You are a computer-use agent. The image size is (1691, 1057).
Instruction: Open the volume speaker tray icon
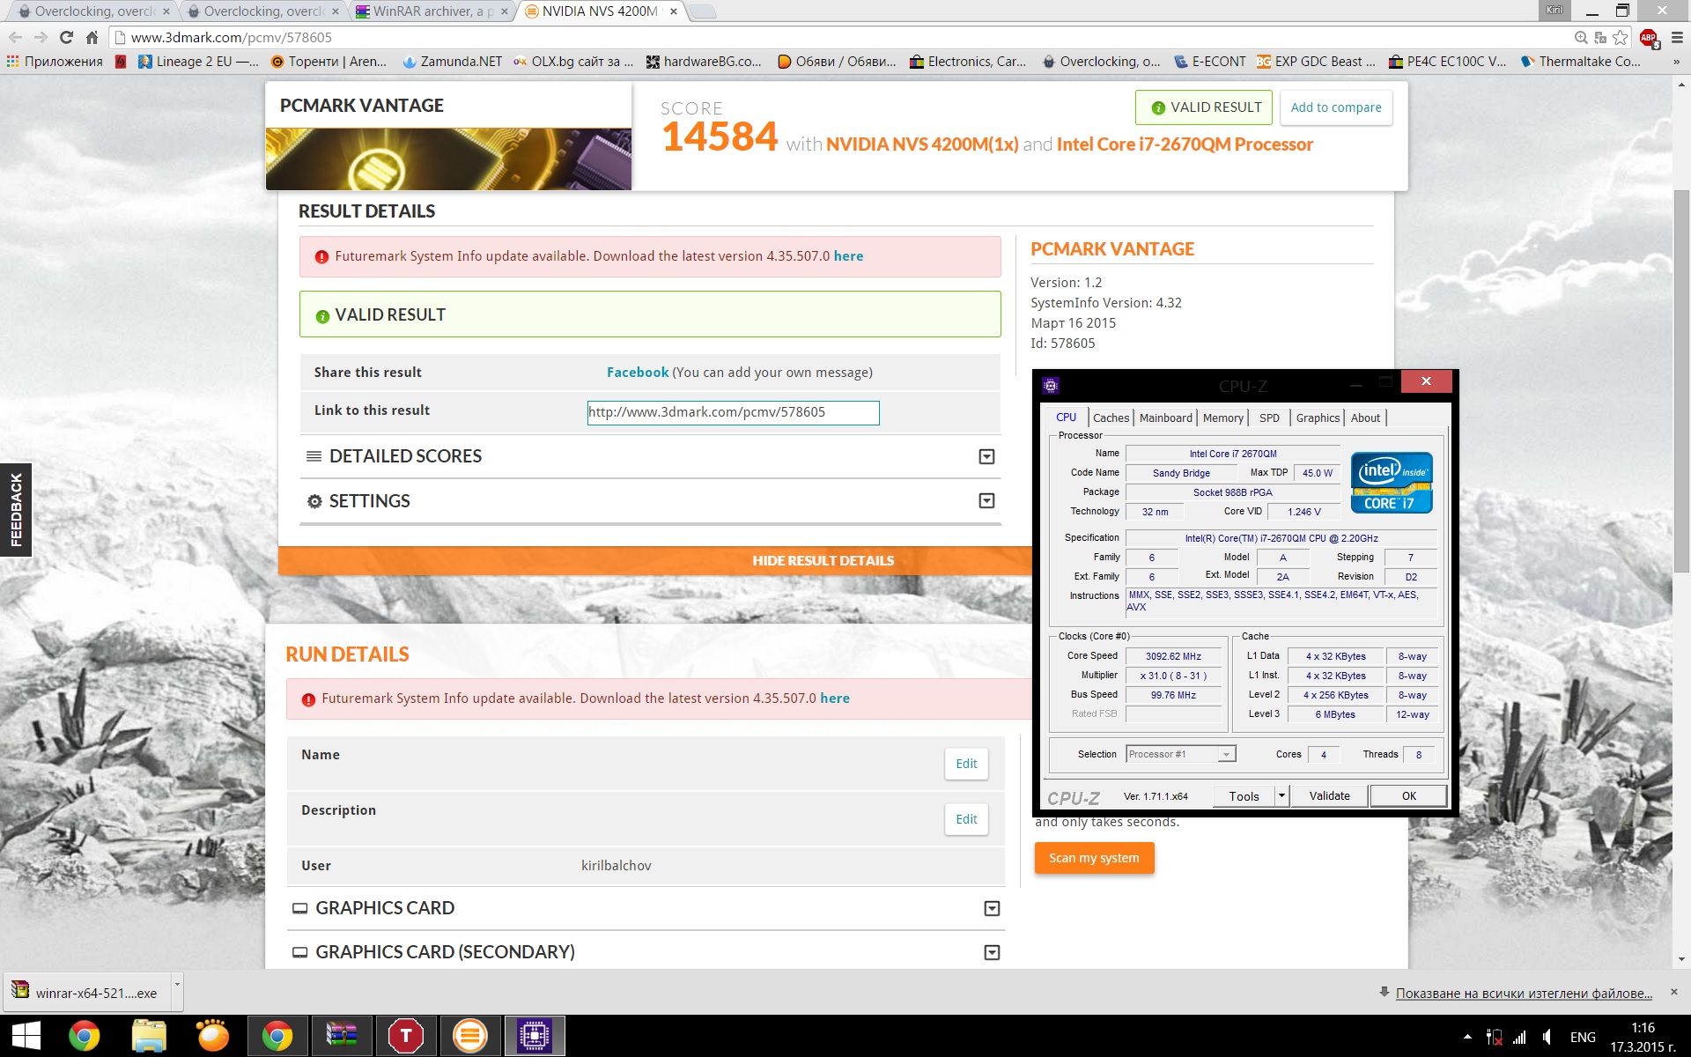click(x=1547, y=1037)
